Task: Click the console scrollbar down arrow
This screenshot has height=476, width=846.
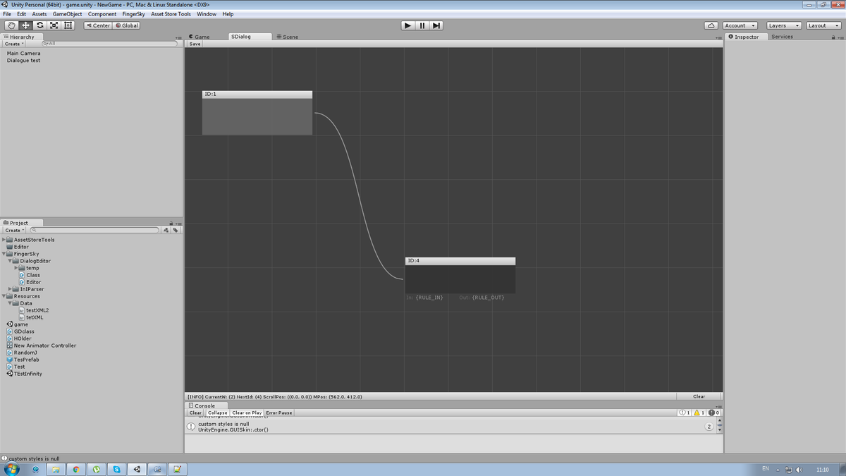Action: coord(720,429)
